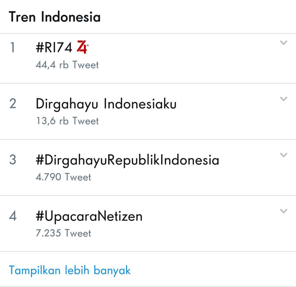Click the 4.790 Tweet count
This screenshot has width=296, height=287.
click(x=63, y=177)
